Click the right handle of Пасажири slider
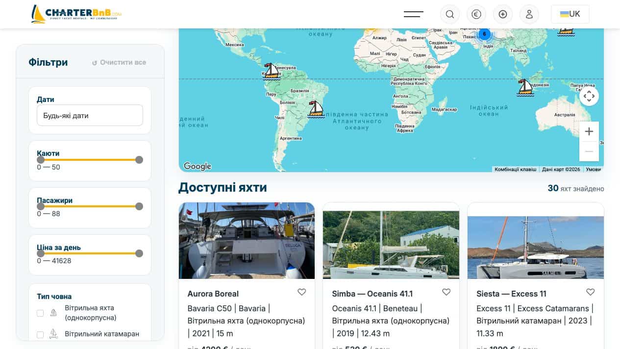Screen dimensions: 620x349 click(139, 206)
